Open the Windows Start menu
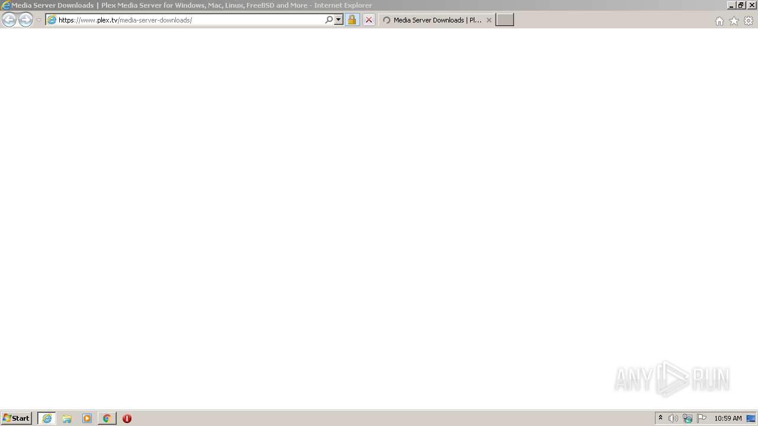 [17, 418]
